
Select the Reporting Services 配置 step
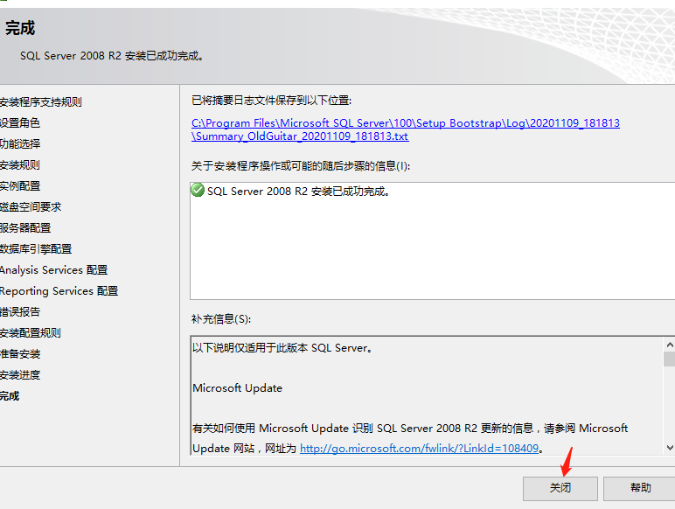[59, 291]
